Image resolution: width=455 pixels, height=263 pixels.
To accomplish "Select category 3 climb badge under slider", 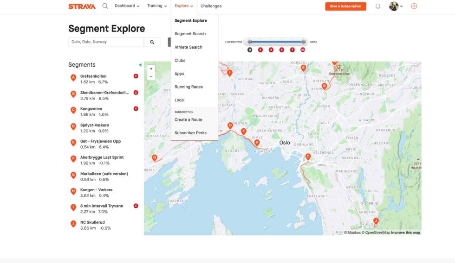I will pos(271,50).
